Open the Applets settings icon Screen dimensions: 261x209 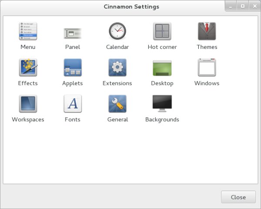coord(73,68)
